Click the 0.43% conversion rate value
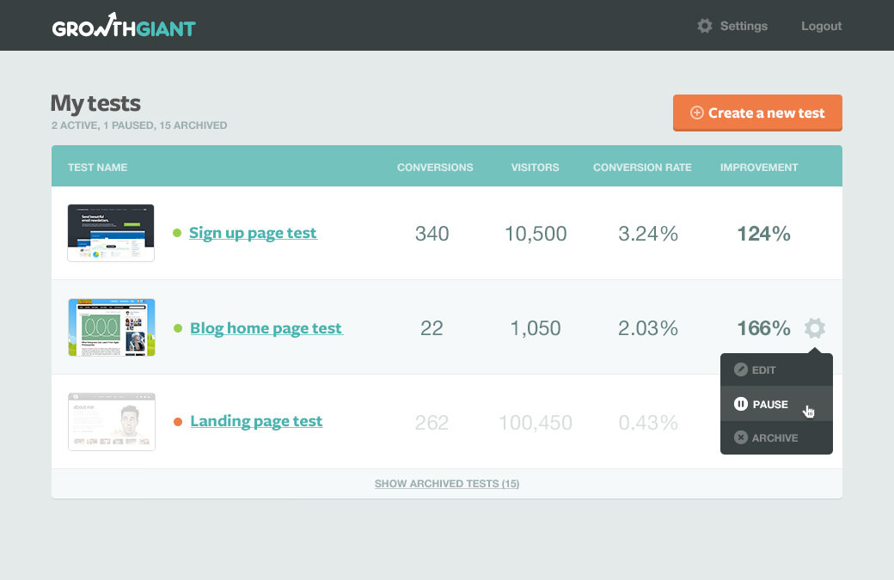The width and height of the screenshot is (894, 580). click(x=648, y=423)
